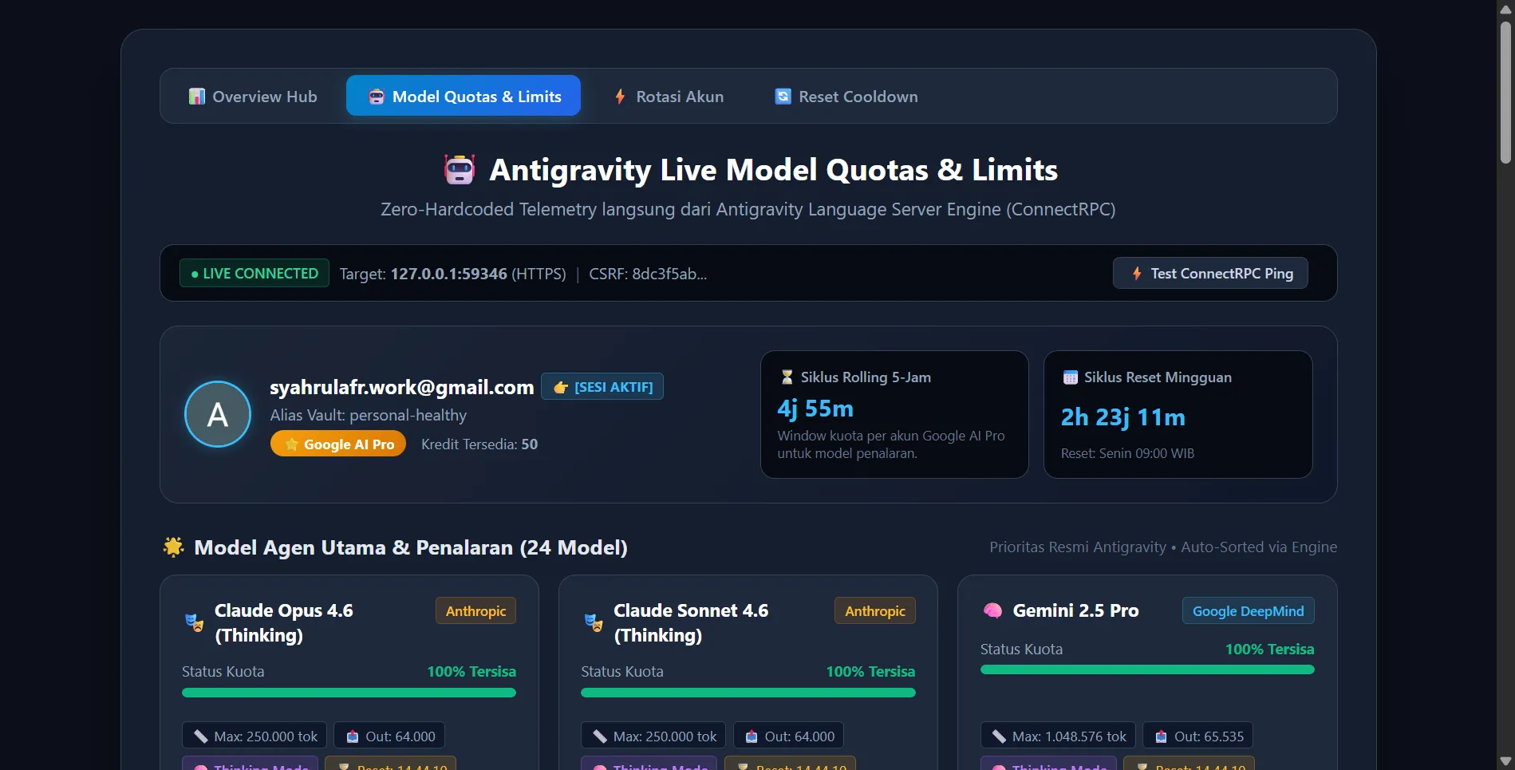Click the Gemini 2.5 Pro quota progress bar
This screenshot has height=770, width=1515.
(1147, 669)
